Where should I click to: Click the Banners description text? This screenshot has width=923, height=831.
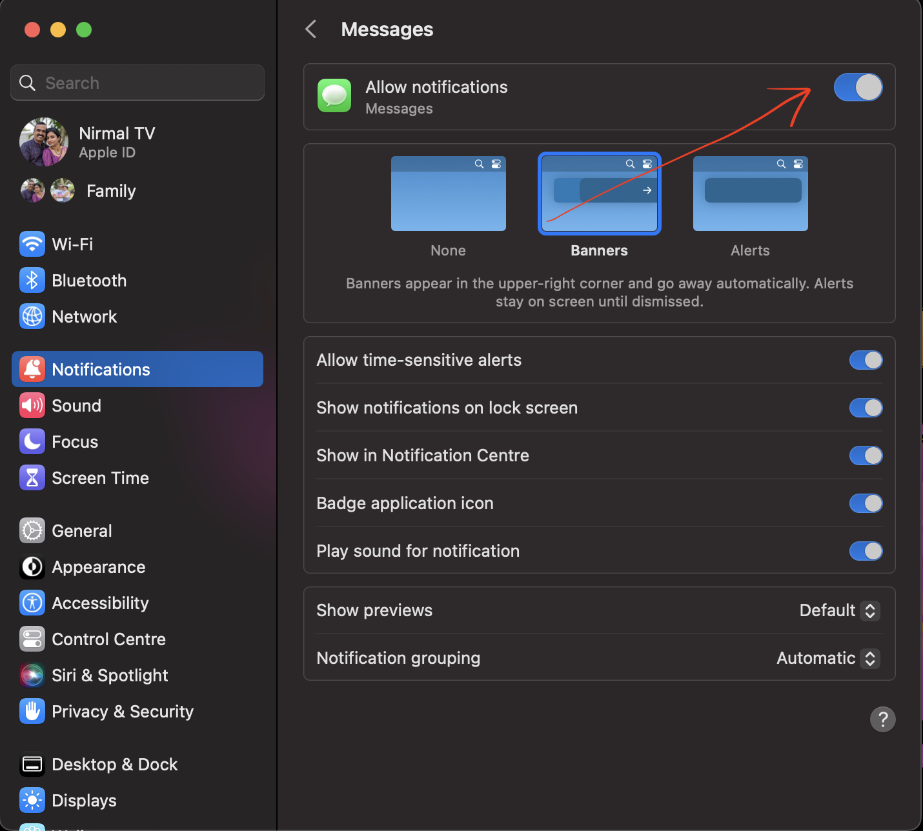600,292
